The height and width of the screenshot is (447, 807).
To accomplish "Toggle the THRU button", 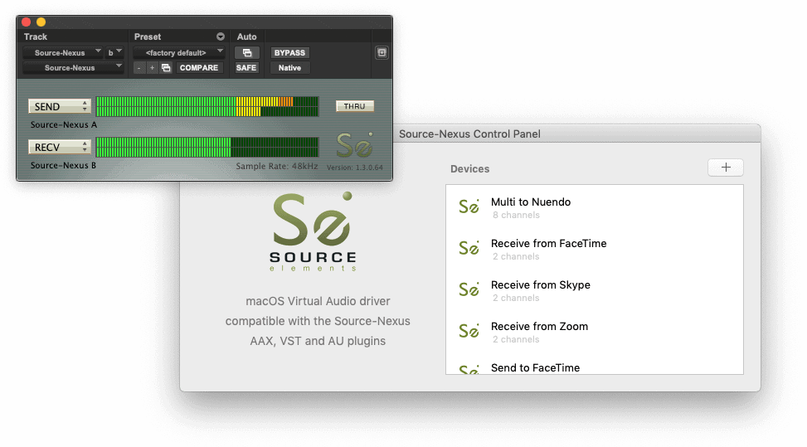I will click(355, 106).
